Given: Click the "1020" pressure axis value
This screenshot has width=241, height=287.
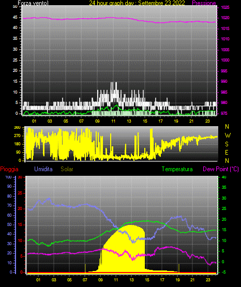Looking at the screenshot, I should coord(225,18).
